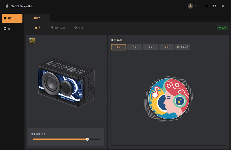Click the unfilled end of volume track
Viewport: 231px width, 150px height.
point(94,139)
